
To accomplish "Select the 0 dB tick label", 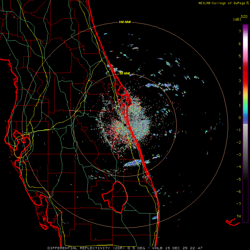I will point(240,118).
